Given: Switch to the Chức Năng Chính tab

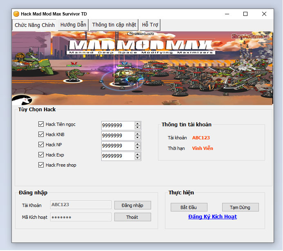Looking at the screenshot, I should pyautogui.click(x=34, y=25).
